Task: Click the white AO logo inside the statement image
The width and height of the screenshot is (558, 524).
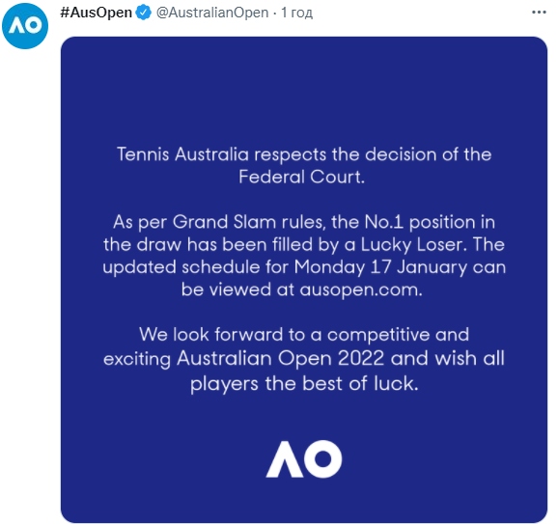Action: pyautogui.click(x=304, y=459)
